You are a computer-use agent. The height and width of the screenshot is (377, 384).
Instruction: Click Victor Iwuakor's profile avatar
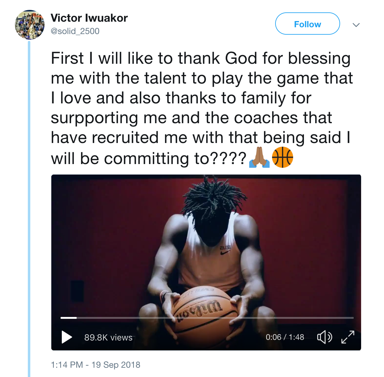tap(30, 25)
